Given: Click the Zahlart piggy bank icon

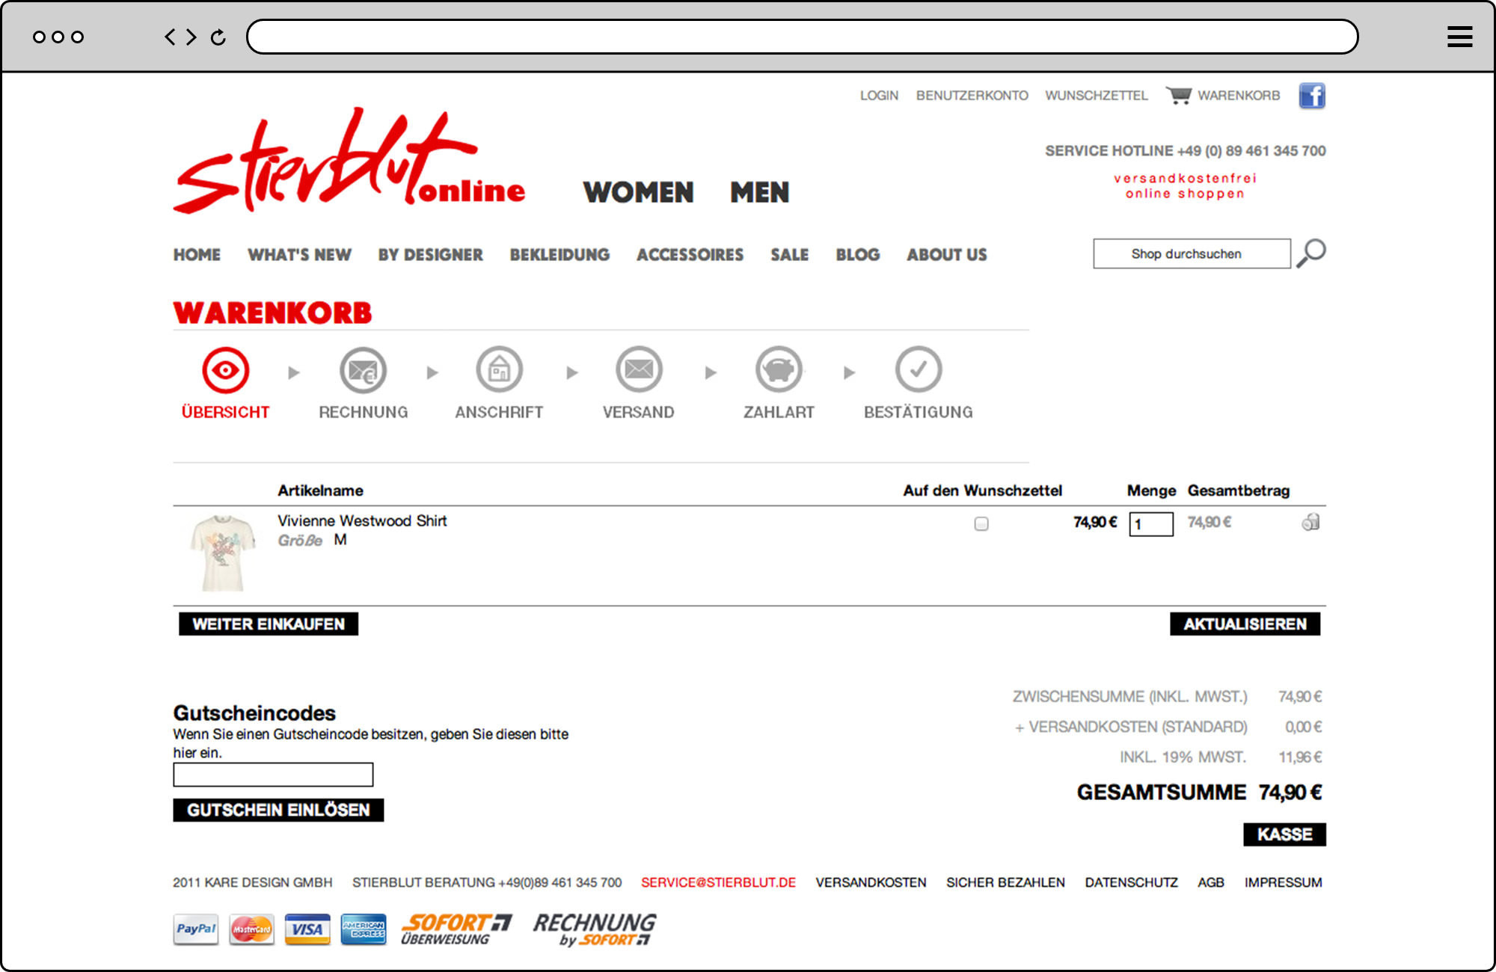Looking at the screenshot, I should 779,369.
